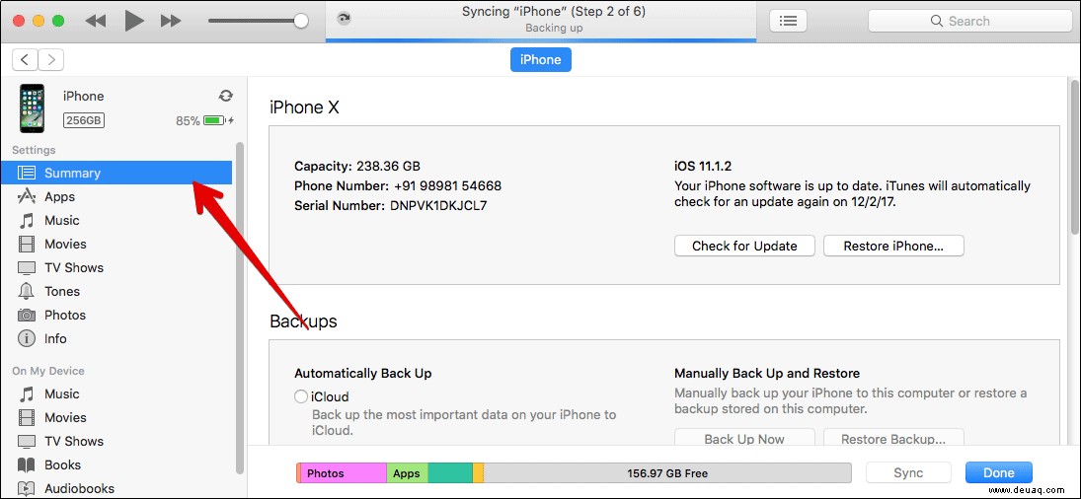This screenshot has height=499, width=1081.
Task: Click the Summary list icon
Action: coord(27,173)
